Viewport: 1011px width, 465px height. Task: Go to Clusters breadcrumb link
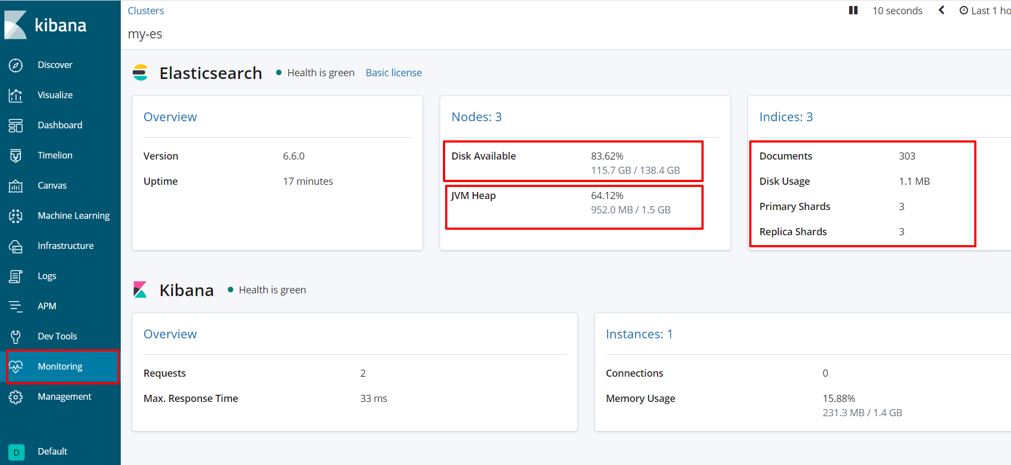pyautogui.click(x=145, y=10)
